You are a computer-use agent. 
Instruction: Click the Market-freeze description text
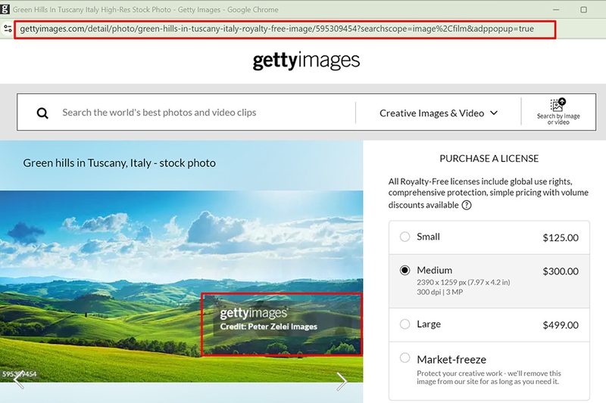click(x=489, y=377)
